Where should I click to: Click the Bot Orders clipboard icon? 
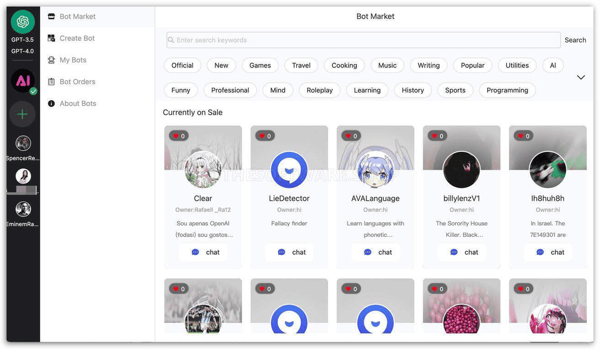click(x=51, y=82)
